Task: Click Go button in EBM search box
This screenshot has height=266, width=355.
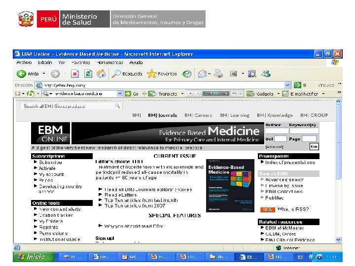Action: coord(314,147)
